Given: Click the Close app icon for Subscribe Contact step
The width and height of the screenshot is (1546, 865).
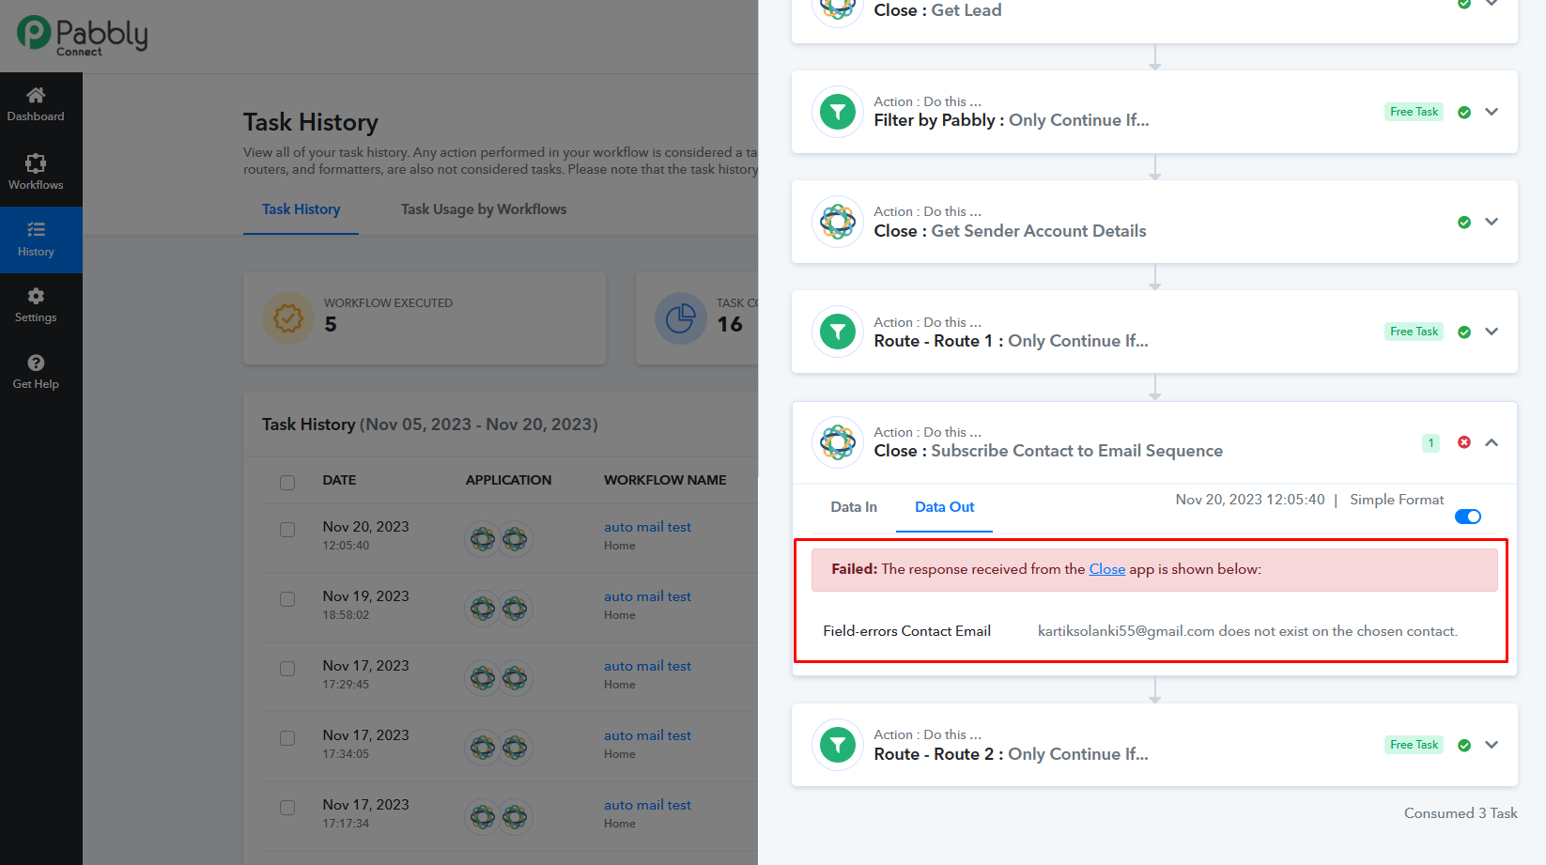Looking at the screenshot, I should [838, 442].
